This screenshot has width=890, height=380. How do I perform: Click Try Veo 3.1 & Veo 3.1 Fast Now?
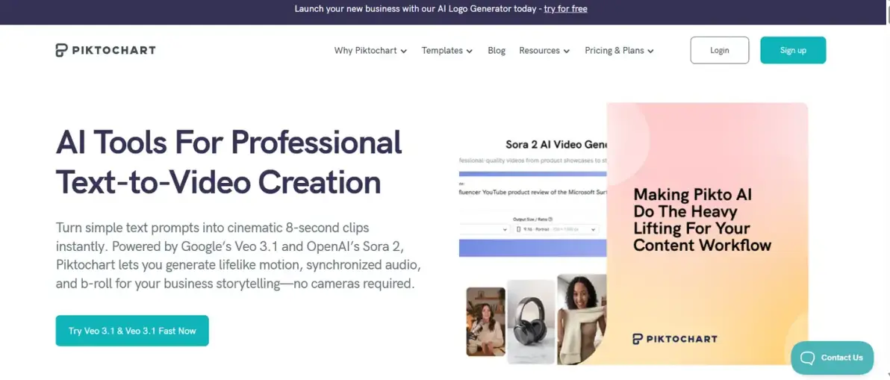click(x=132, y=331)
